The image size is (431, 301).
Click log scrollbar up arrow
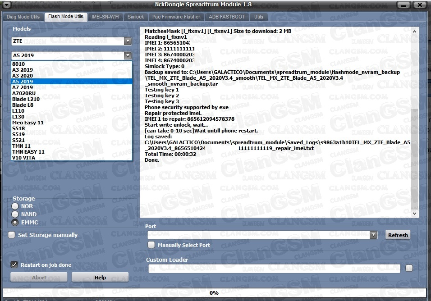(x=414, y=32)
